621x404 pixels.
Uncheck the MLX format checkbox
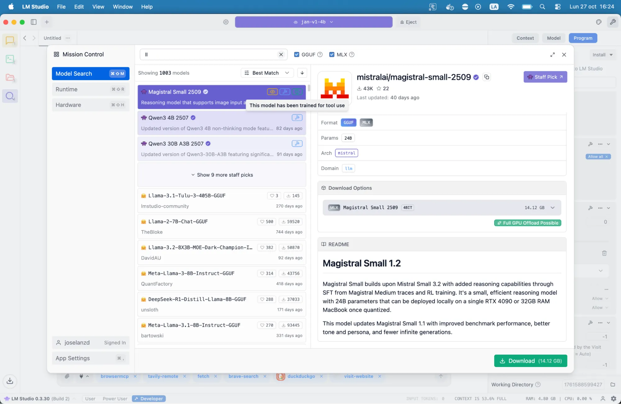[x=332, y=55]
